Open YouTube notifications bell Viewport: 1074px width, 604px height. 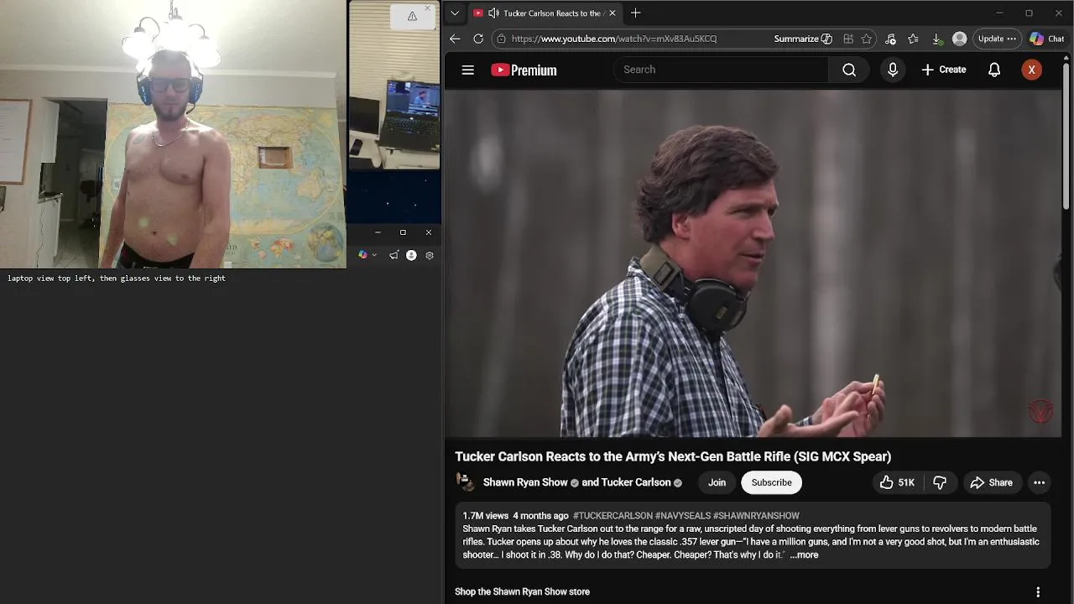[994, 70]
